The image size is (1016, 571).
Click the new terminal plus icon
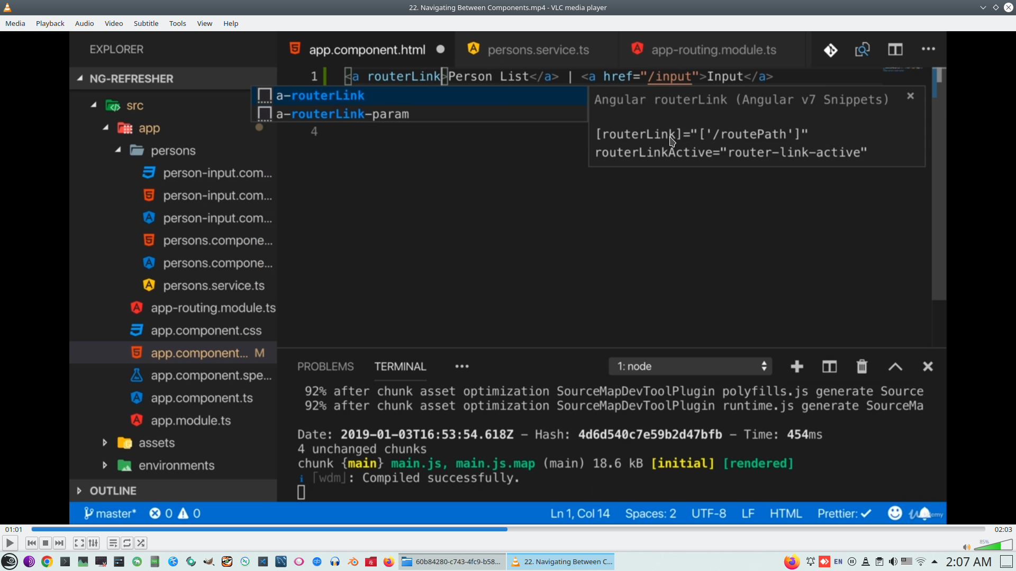tap(797, 366)
